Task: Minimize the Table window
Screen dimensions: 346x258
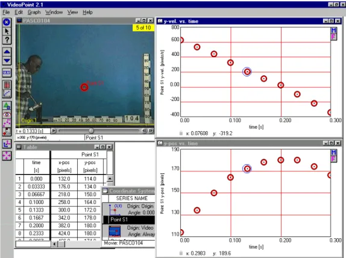Action: click(97, 147)
